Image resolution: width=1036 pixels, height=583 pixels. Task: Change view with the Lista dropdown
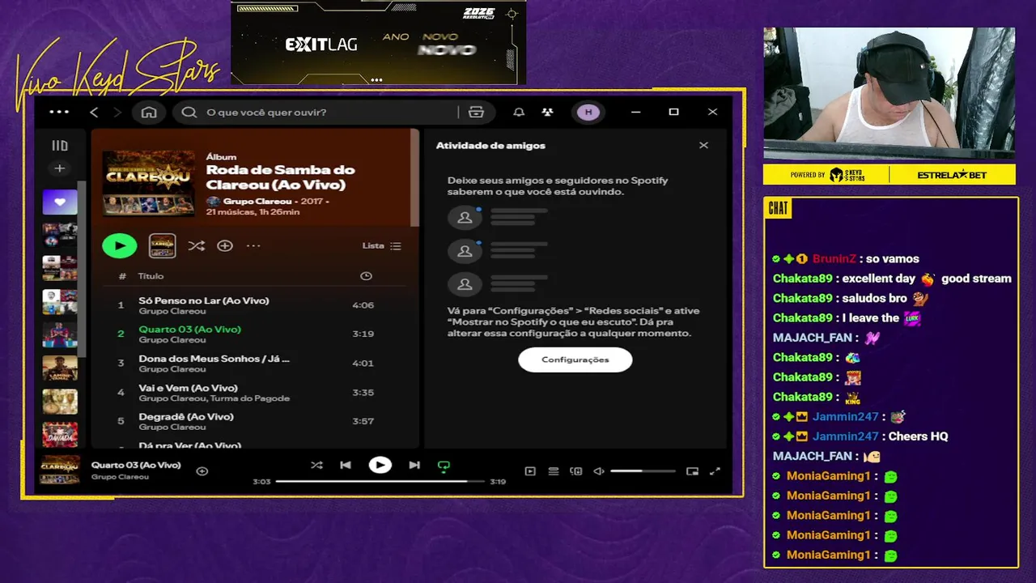tap(381, 245)
